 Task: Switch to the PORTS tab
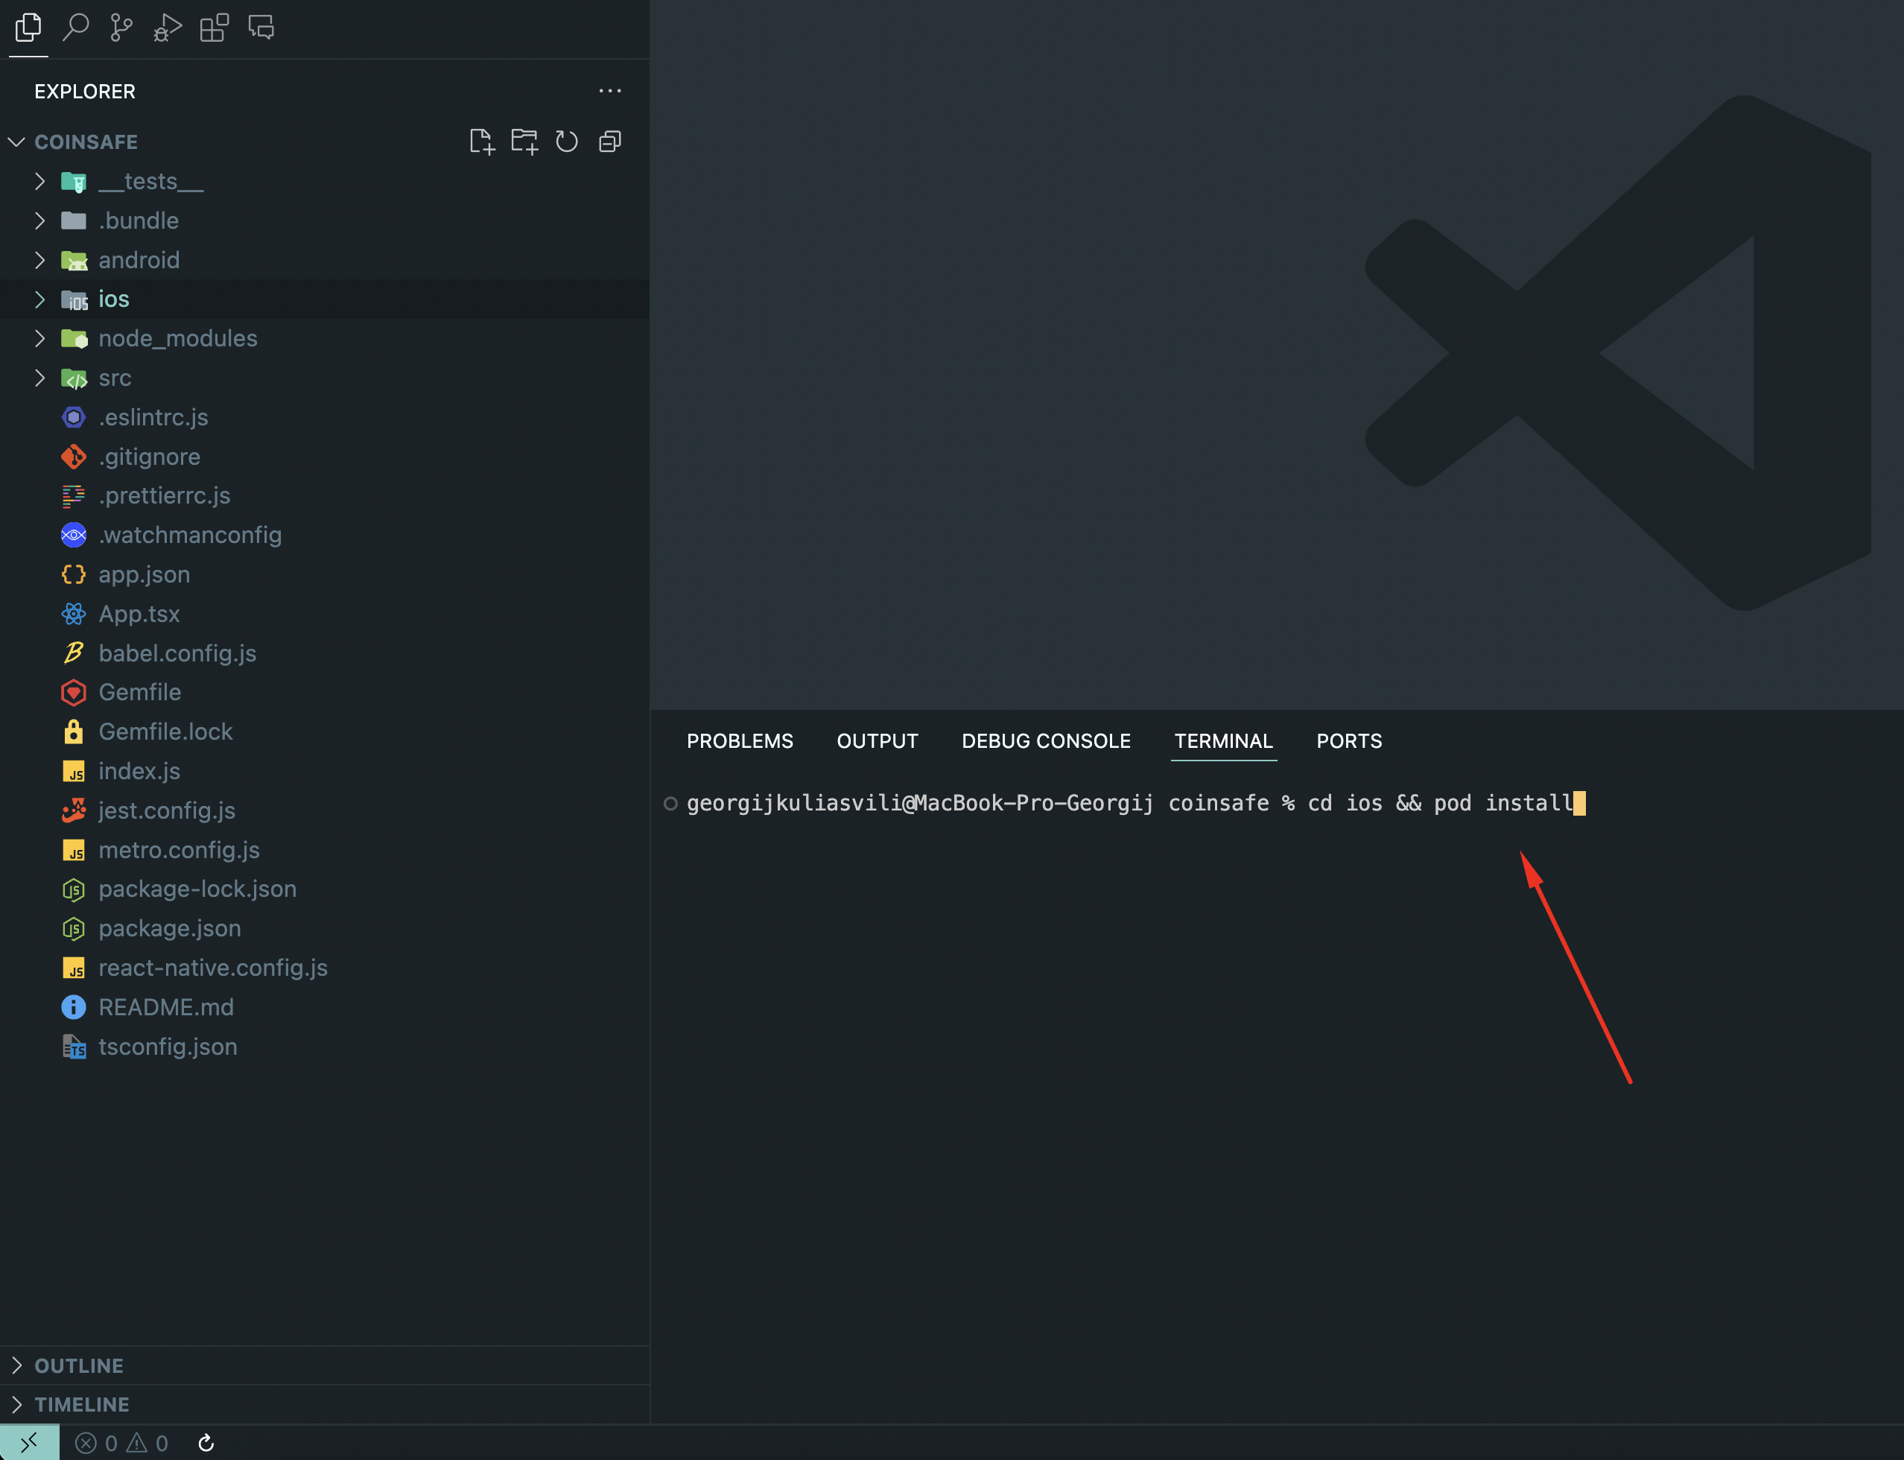tap(1349, 741)
